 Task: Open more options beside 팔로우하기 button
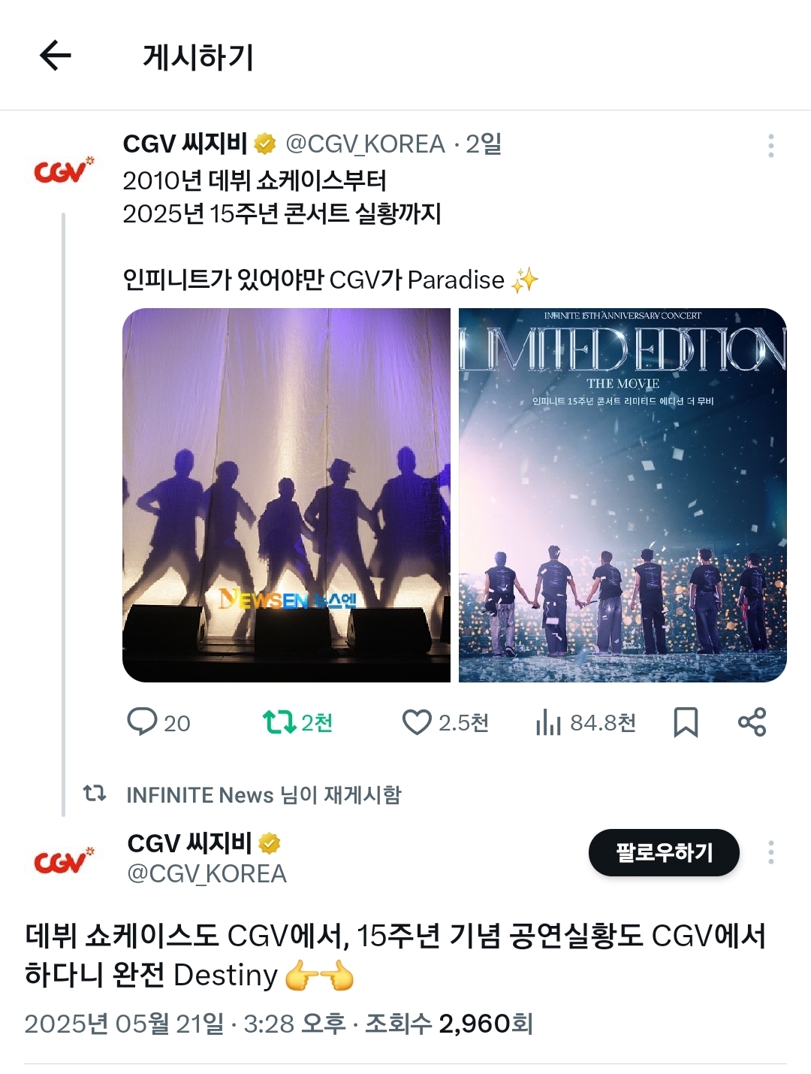coord(770,852)
